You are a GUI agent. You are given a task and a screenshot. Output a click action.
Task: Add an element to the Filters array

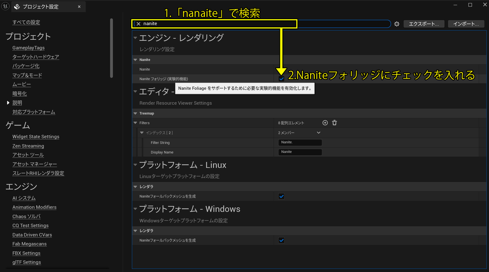325,123
